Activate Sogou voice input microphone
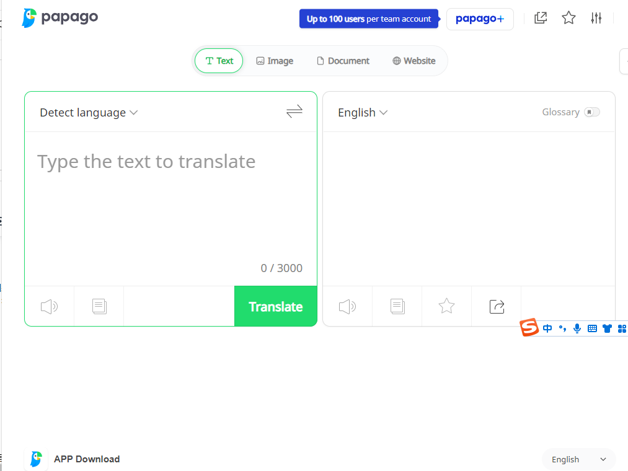The height and width of the screenshot is (471, 628). pyautogui.click(x=577, y=329)
